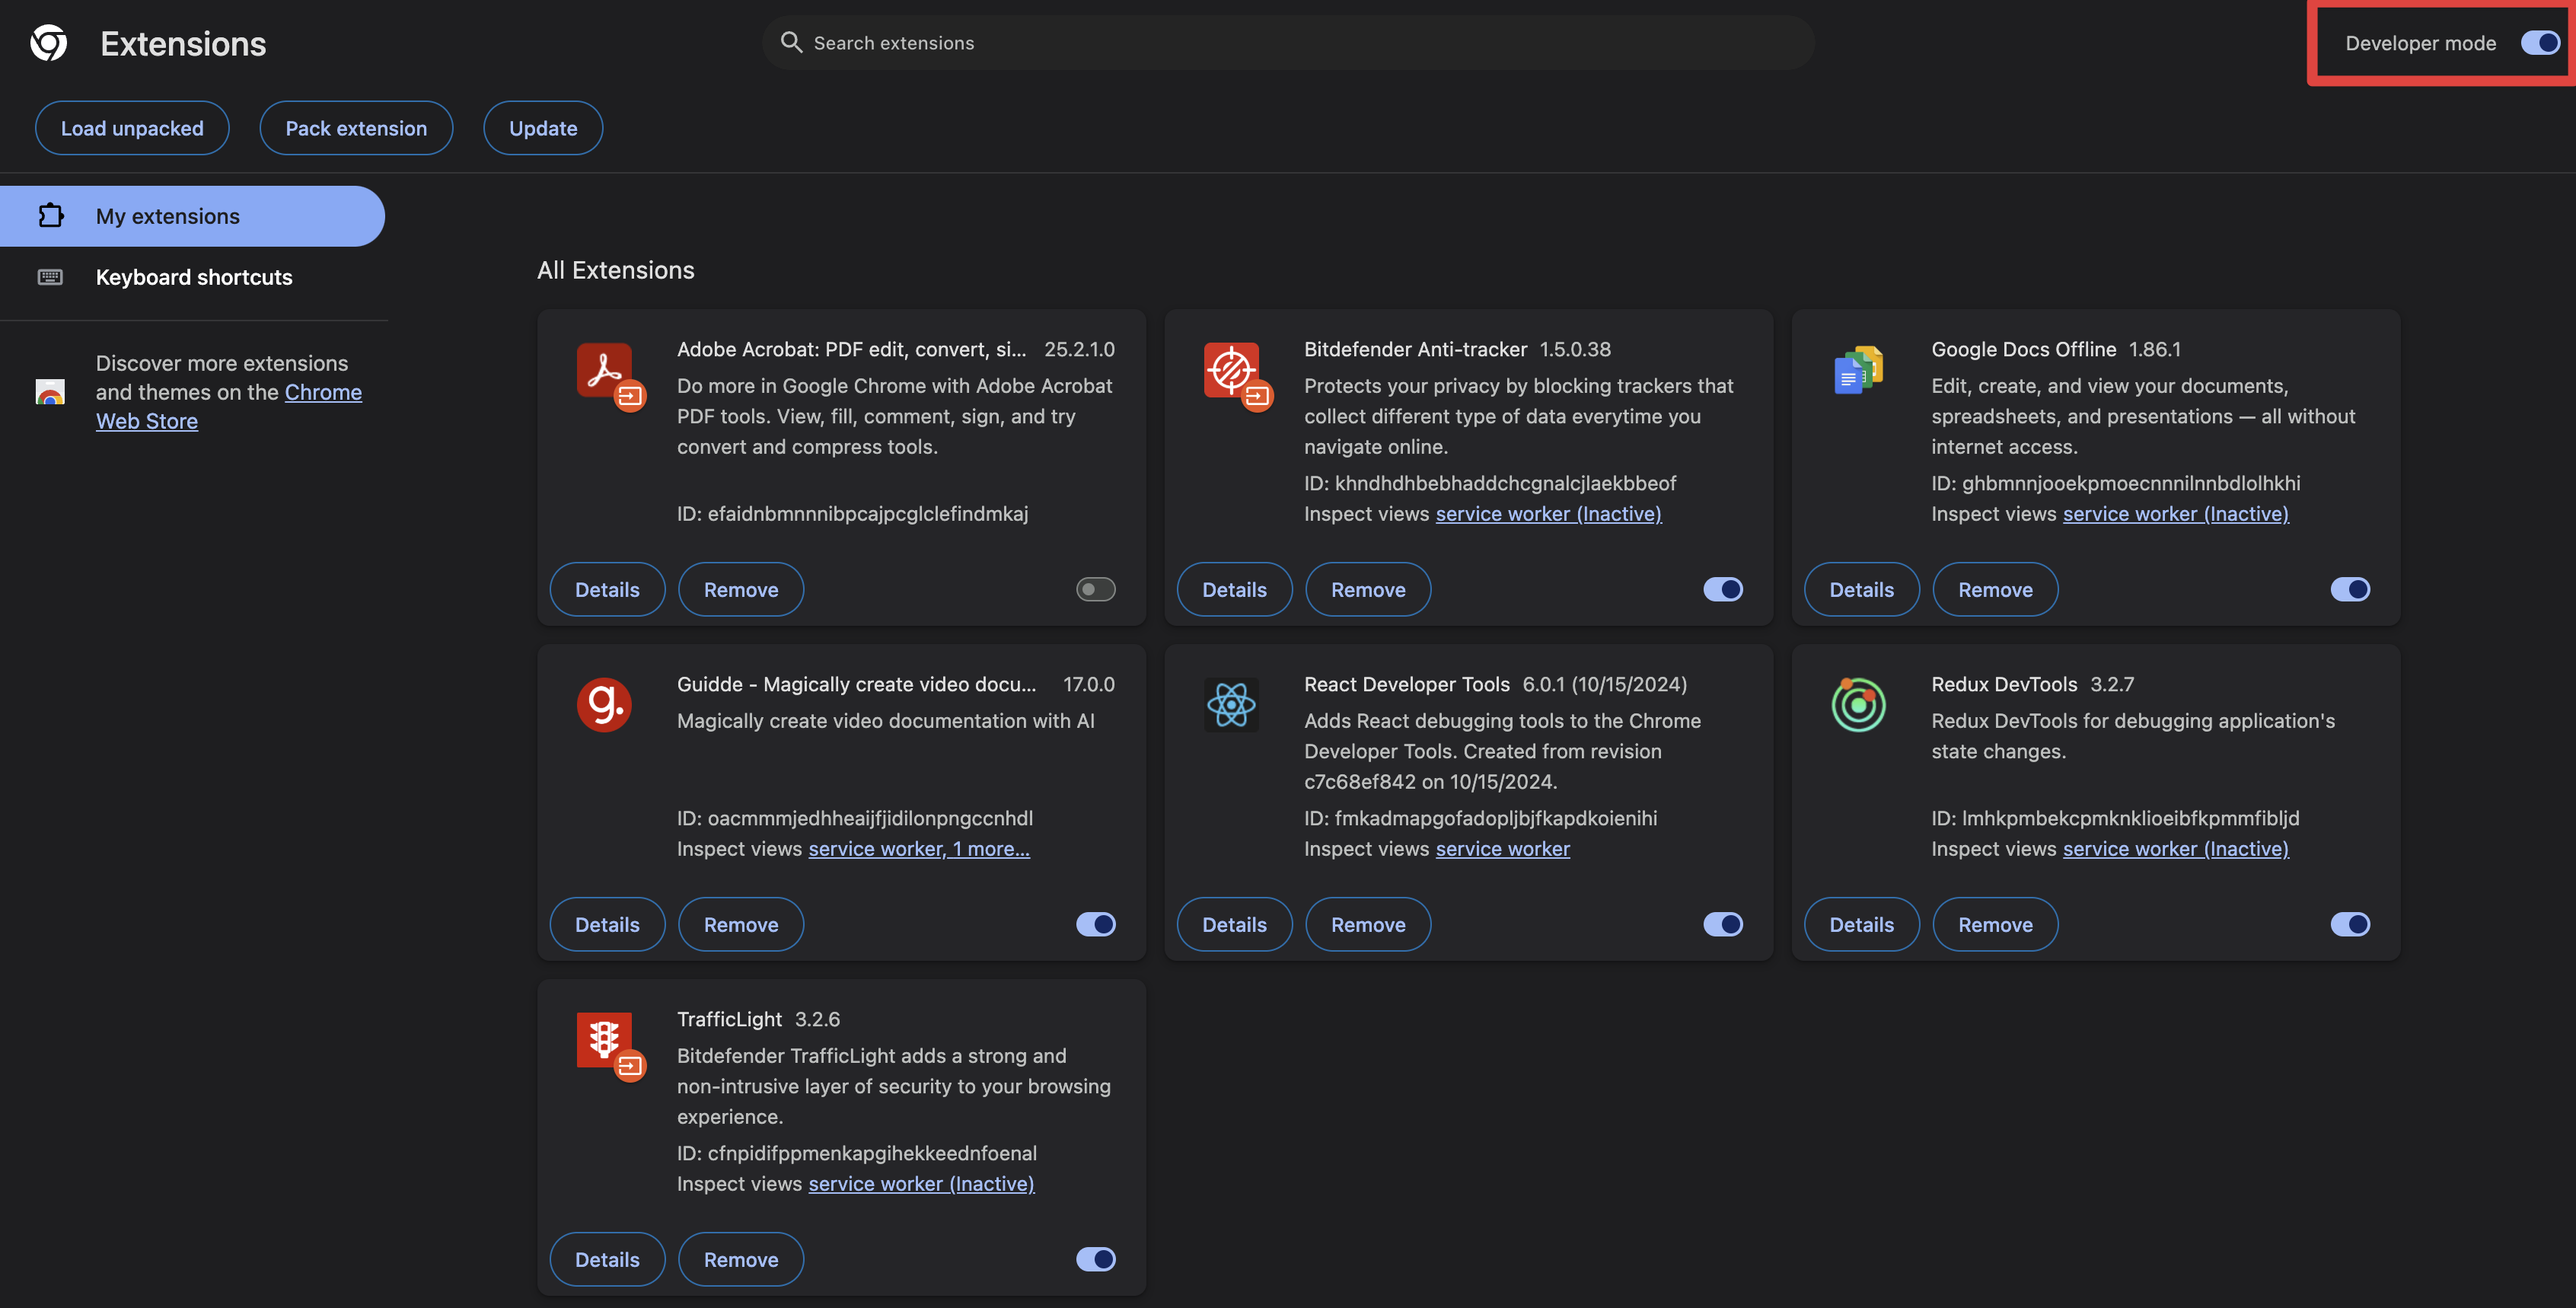
Task: Inspect Redux DevTools service worker
Action: click(2175, 848)
